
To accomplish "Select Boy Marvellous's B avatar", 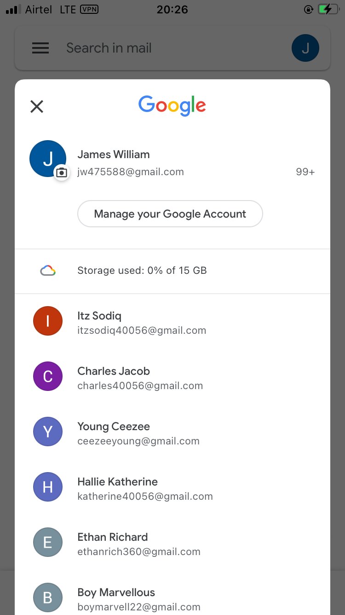I will (48, 597).
